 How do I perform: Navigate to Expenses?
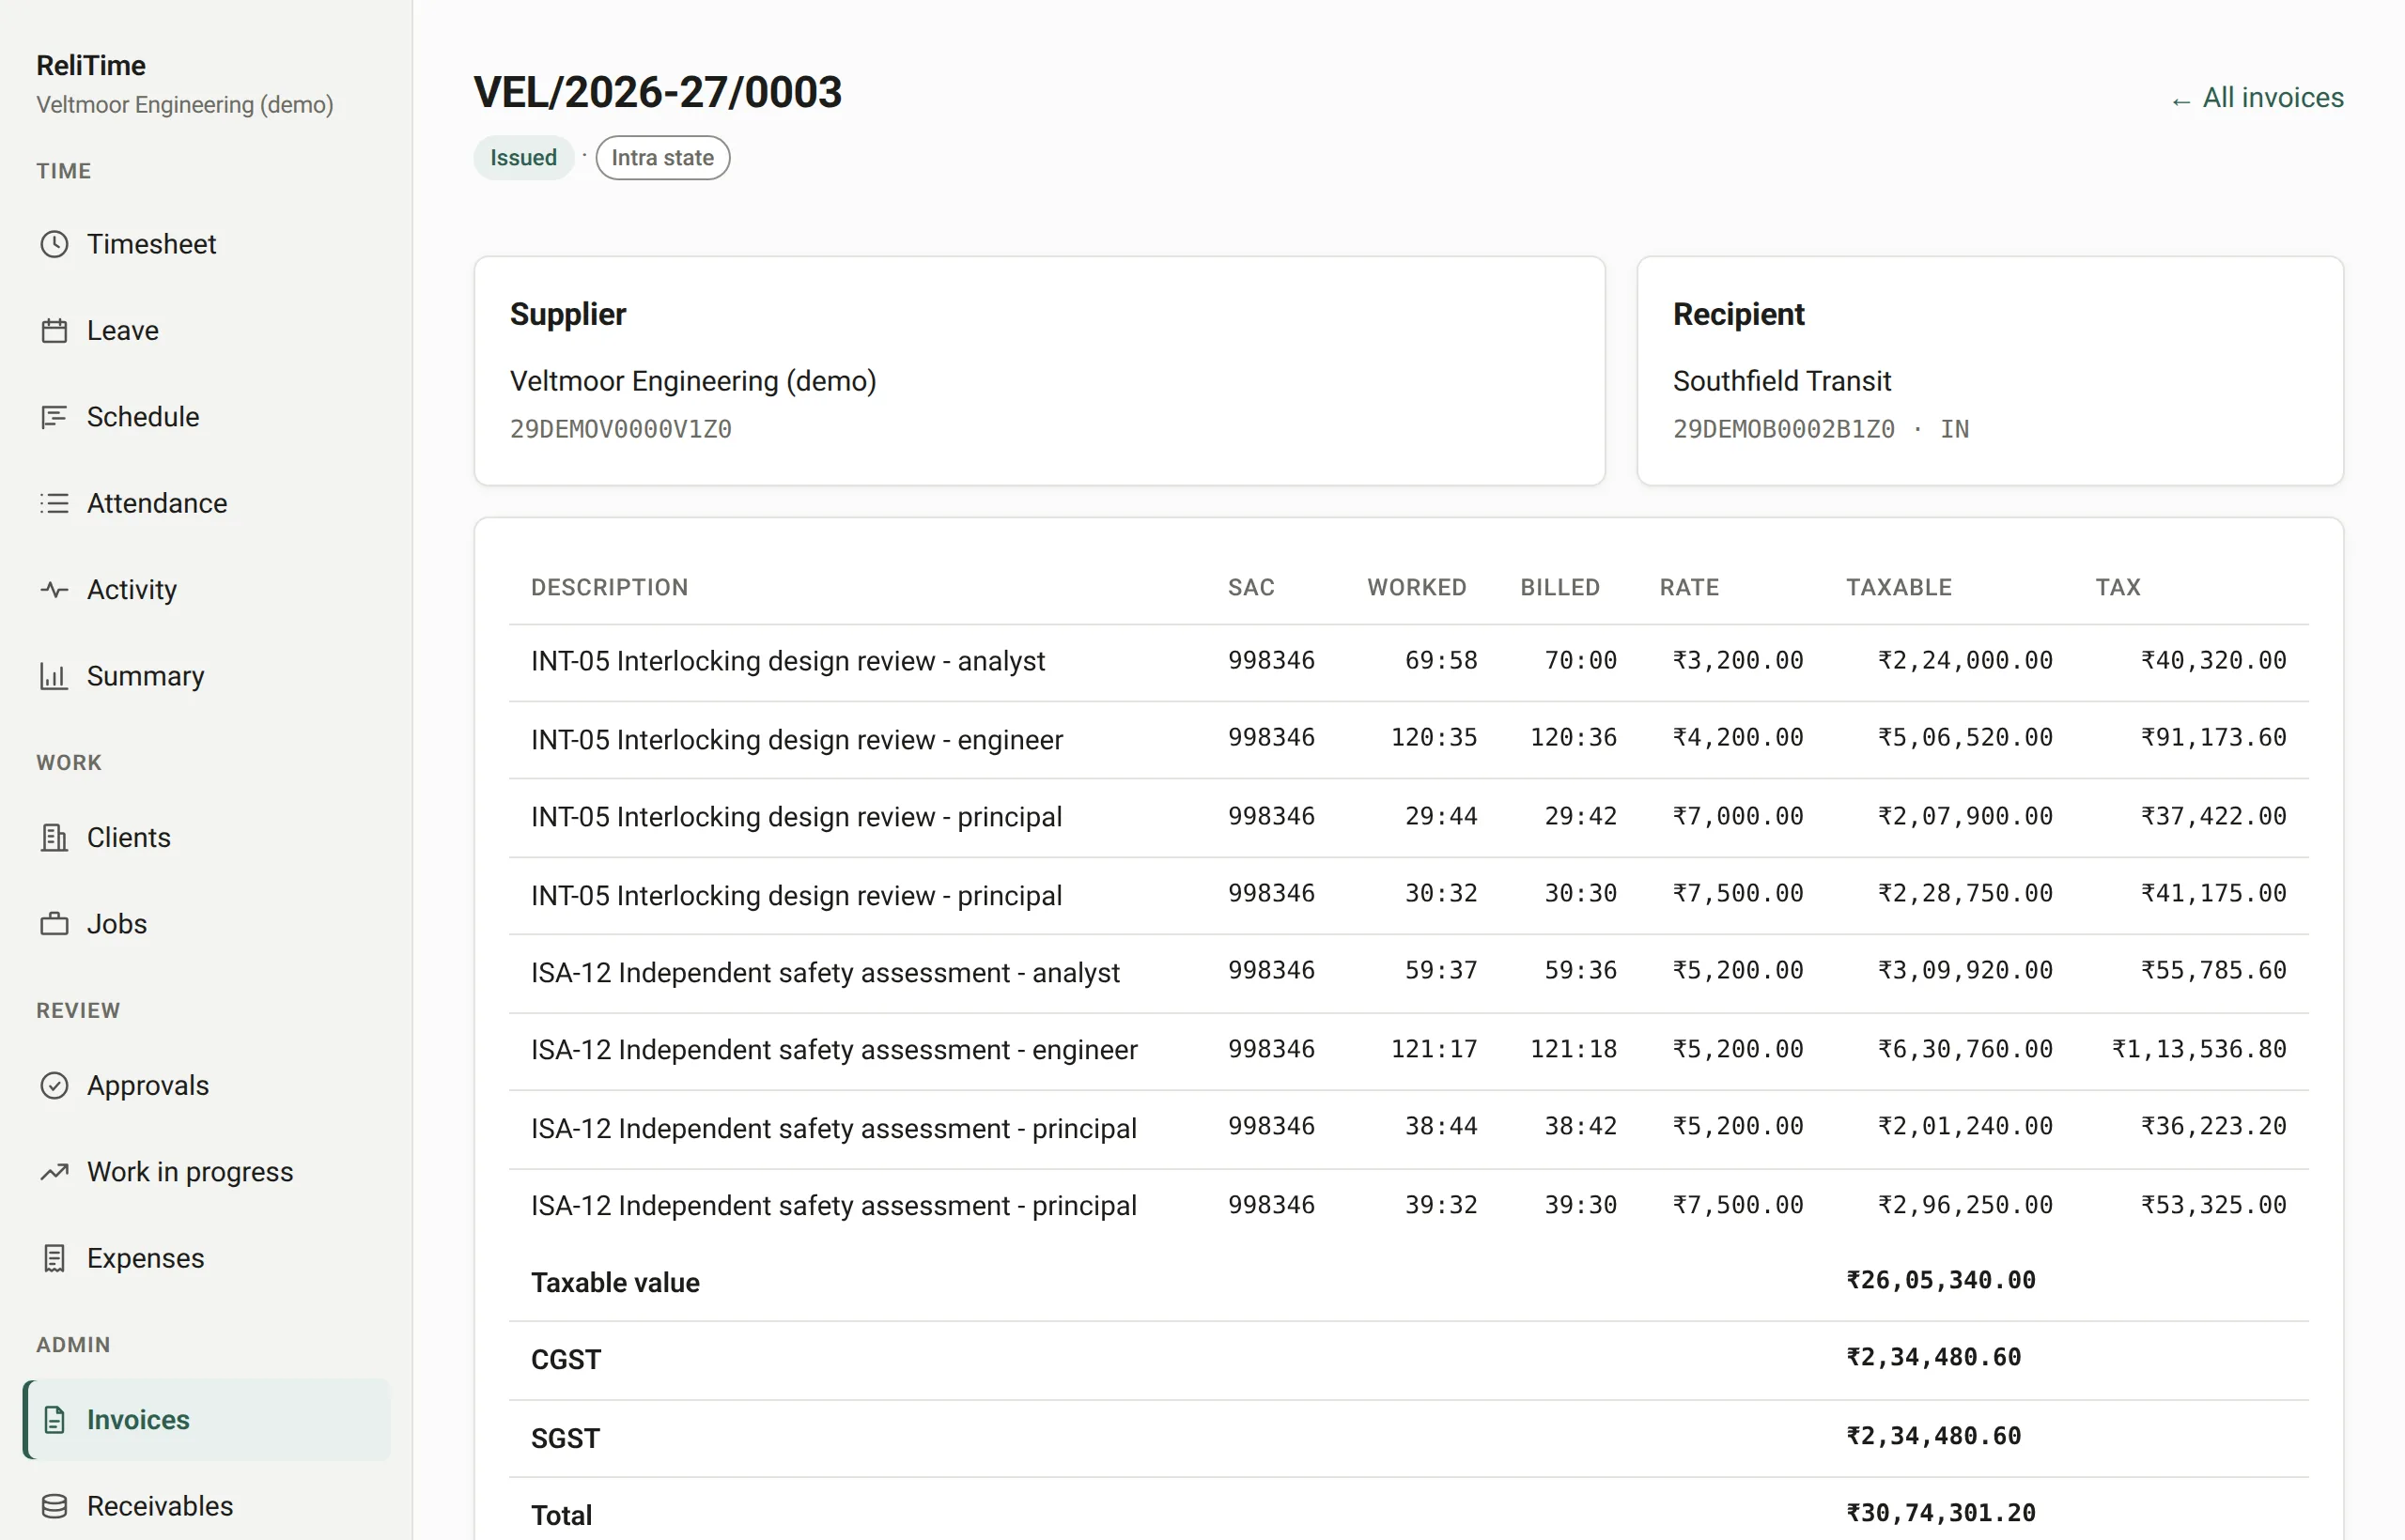(206, 1258)
